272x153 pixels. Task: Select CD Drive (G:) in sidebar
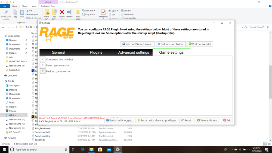tap(15, 132)
